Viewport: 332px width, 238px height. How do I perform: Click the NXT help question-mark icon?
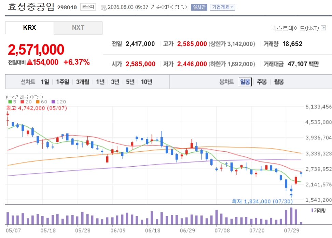point(323,28)
